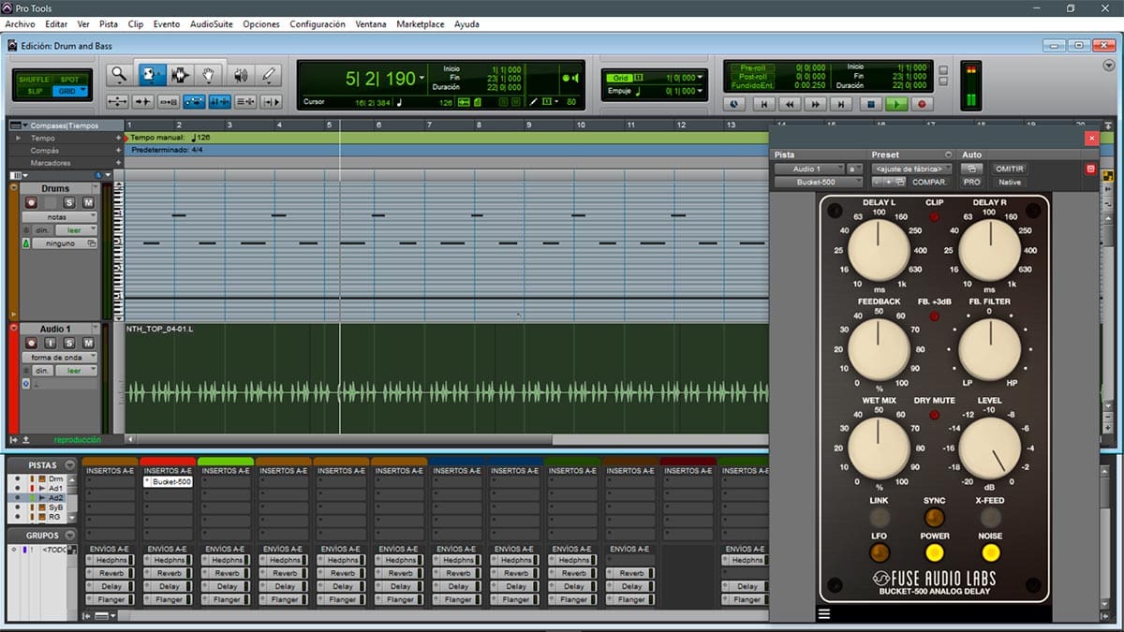The image size is (1124, 632).
Task: Toggle the POWER button on Bucket-500
Action: point(935,552)
